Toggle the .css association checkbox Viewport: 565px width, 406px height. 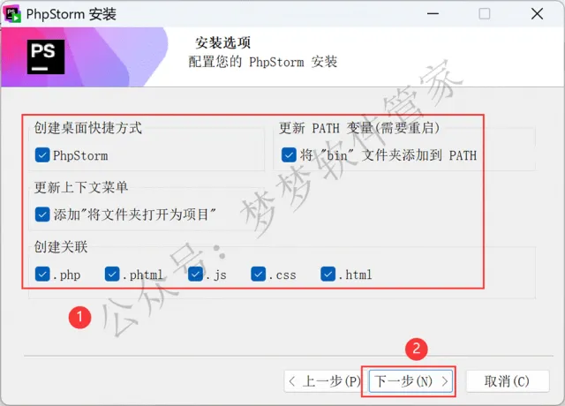[259, 274]
